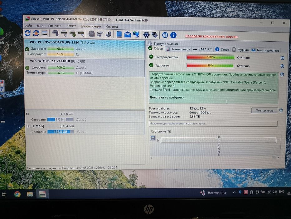Click the disk with clock toolbar icon
The height and width of the screenshot is (219, 291).
tap(64, 34)
